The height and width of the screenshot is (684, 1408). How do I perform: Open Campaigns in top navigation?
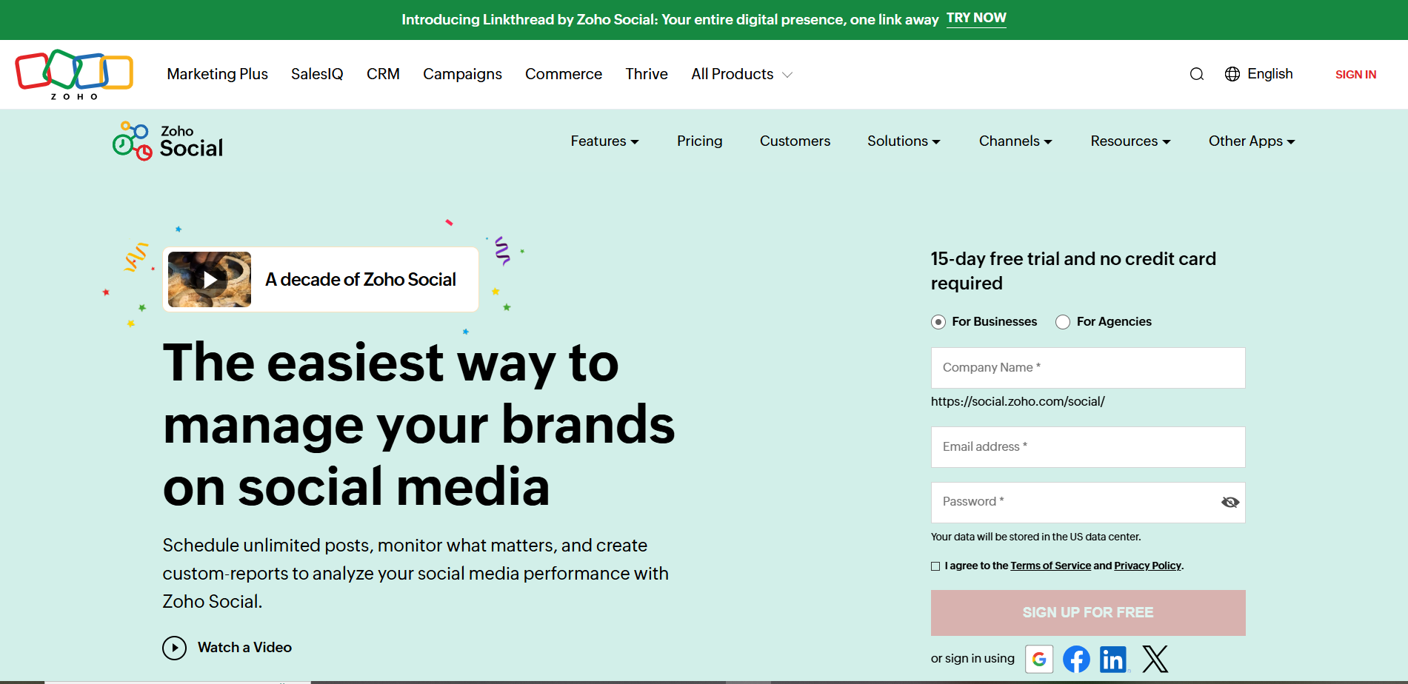[462, 74]
